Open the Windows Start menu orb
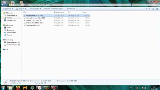This screenshot has height=90, width=160. pyautogui.click(x=3, y=88)
